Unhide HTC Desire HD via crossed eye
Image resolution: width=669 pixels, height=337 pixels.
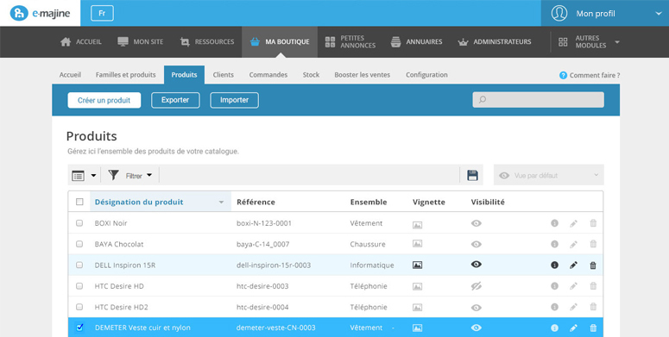point(477,286)
